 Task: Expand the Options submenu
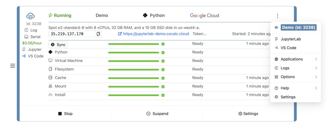296,77
